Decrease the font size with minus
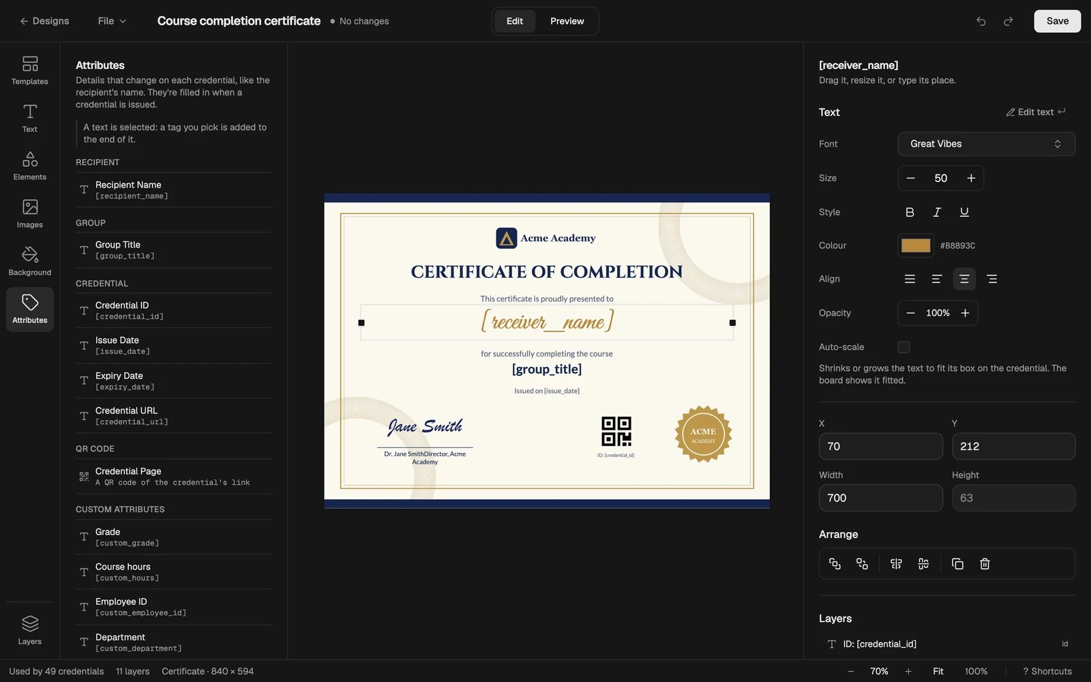The height and width of the screenshot is (682, 1091). 910,178
